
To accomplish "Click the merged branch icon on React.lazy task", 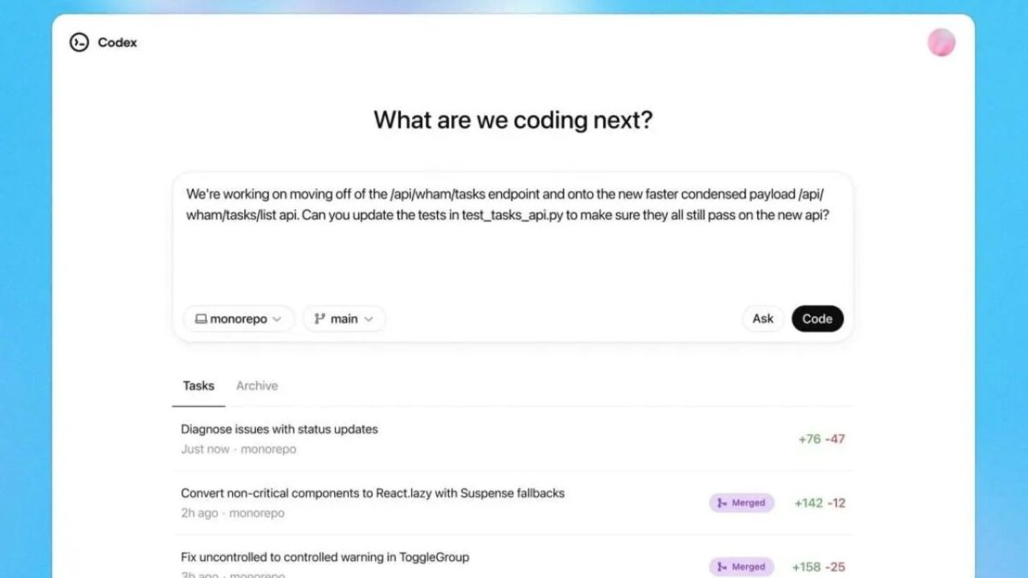I will pyautogui.click(x=721, y=503).
